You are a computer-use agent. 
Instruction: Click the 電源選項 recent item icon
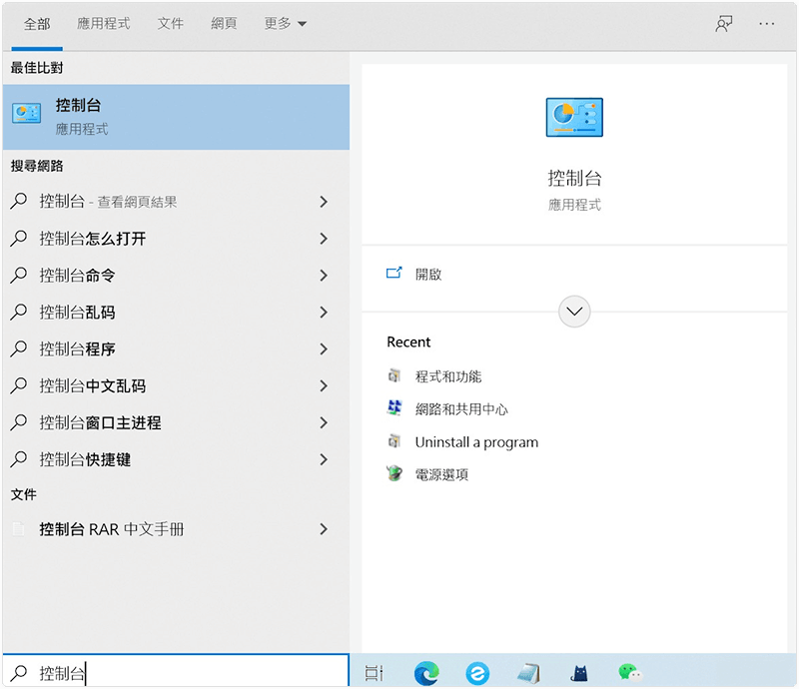(x=394, y=473)
